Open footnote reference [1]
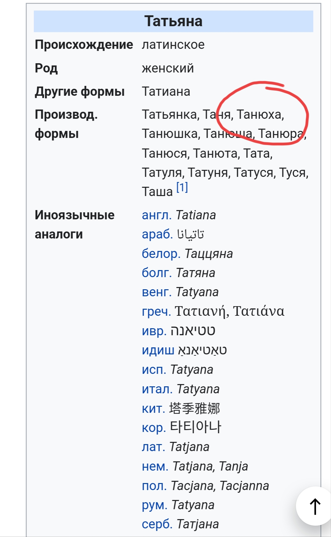 pos(182,187)
